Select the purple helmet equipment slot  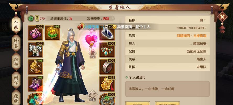point(35,33)
